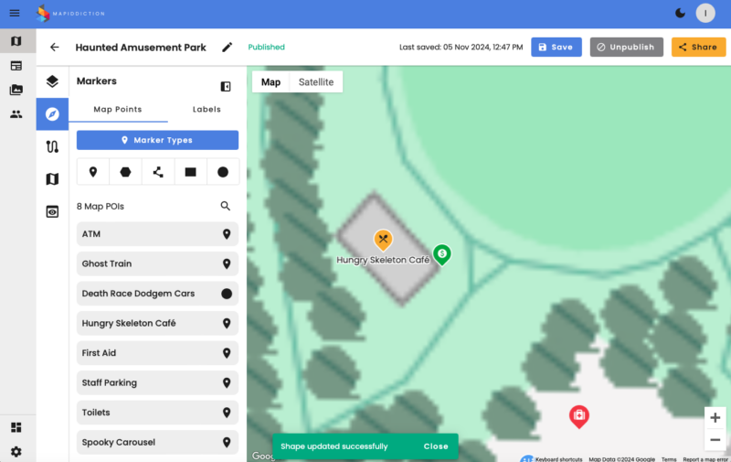Image resolution: width=731 pixels, height=462 pixels.
Task: Edit the map title with pencil icon
Action: [x=228, y=48]
